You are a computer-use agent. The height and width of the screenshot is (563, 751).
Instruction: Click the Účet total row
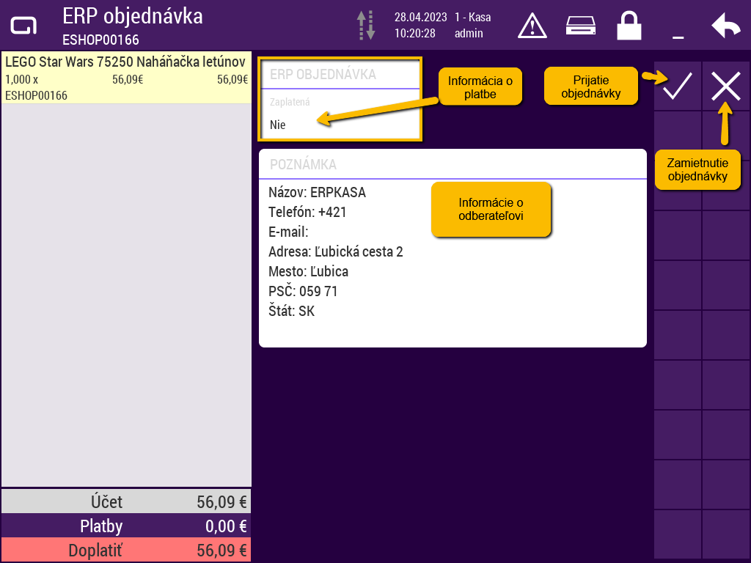126,502
